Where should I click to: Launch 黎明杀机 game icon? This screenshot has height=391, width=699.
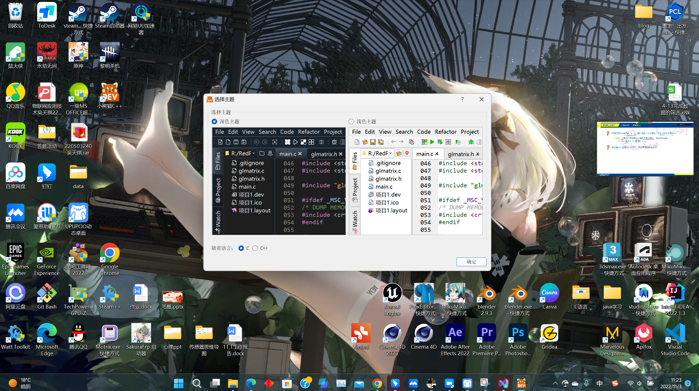pyautogui.click(x=110, y=56)
